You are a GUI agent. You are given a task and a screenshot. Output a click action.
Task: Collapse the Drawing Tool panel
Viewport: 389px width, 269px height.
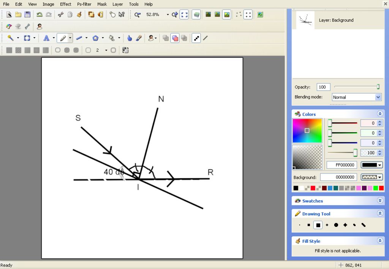[x=380, y=213]
